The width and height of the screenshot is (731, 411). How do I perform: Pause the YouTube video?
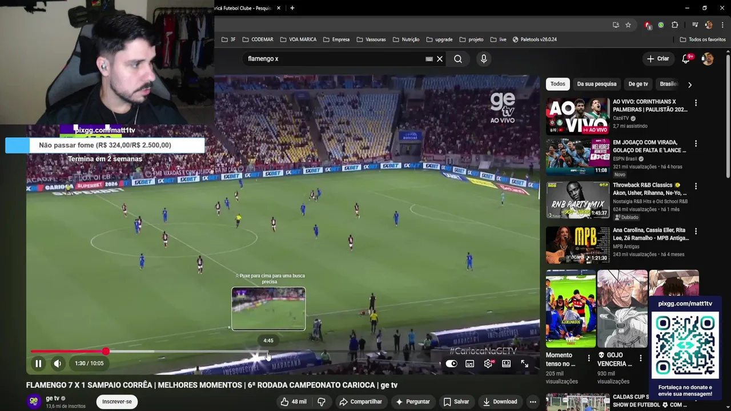pos(38,363)
